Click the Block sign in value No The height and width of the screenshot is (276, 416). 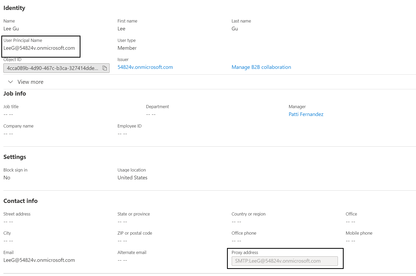tap(7, 178)
